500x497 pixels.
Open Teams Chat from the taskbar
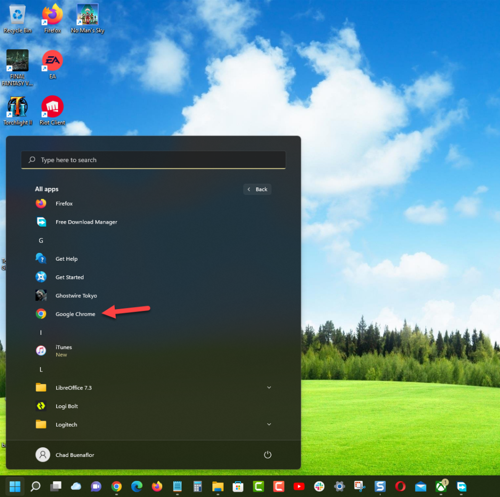click(96, 486)
